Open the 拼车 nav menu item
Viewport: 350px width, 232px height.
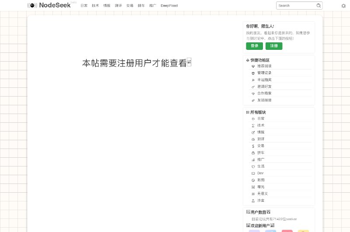tap(141, 6)
